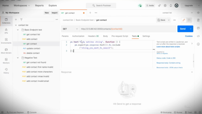The width and height of the screenshot is (202, 114).
Task: Open the Trash
Action: (188, 112)
